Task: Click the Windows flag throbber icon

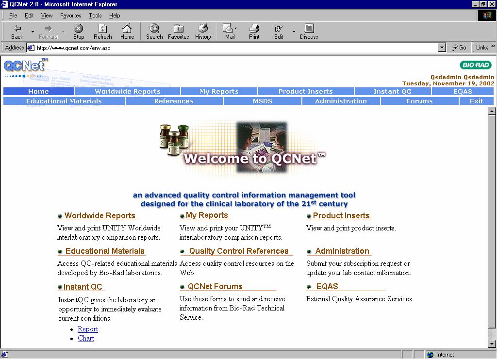Action: (486, 16)
